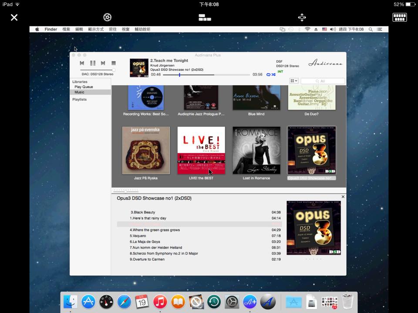Image resolution: width=418 pixels, height=313 pixels.
Task: Select track 3.Black Beauty
Action: point(199,213)
